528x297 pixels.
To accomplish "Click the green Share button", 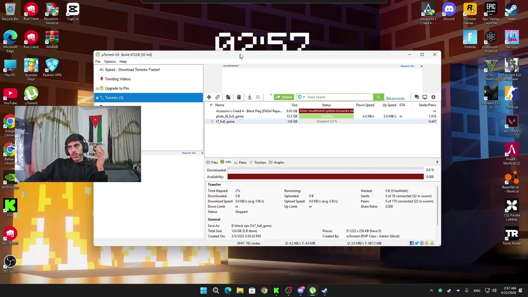I will [283, 97].
